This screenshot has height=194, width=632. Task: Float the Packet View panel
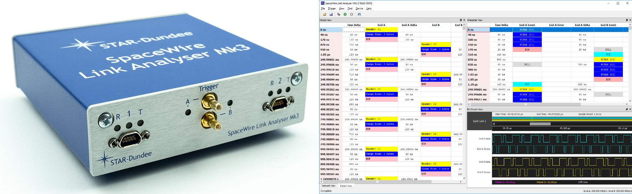click(461, 20)
